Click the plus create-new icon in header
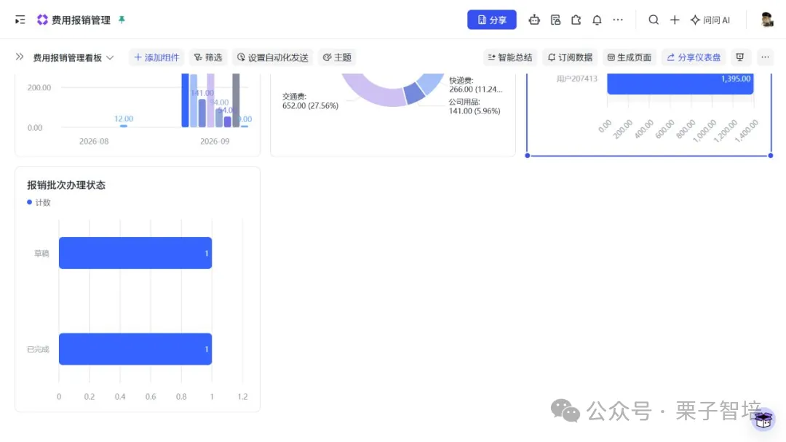Viewport: 786px width, 442px height. 675,20
